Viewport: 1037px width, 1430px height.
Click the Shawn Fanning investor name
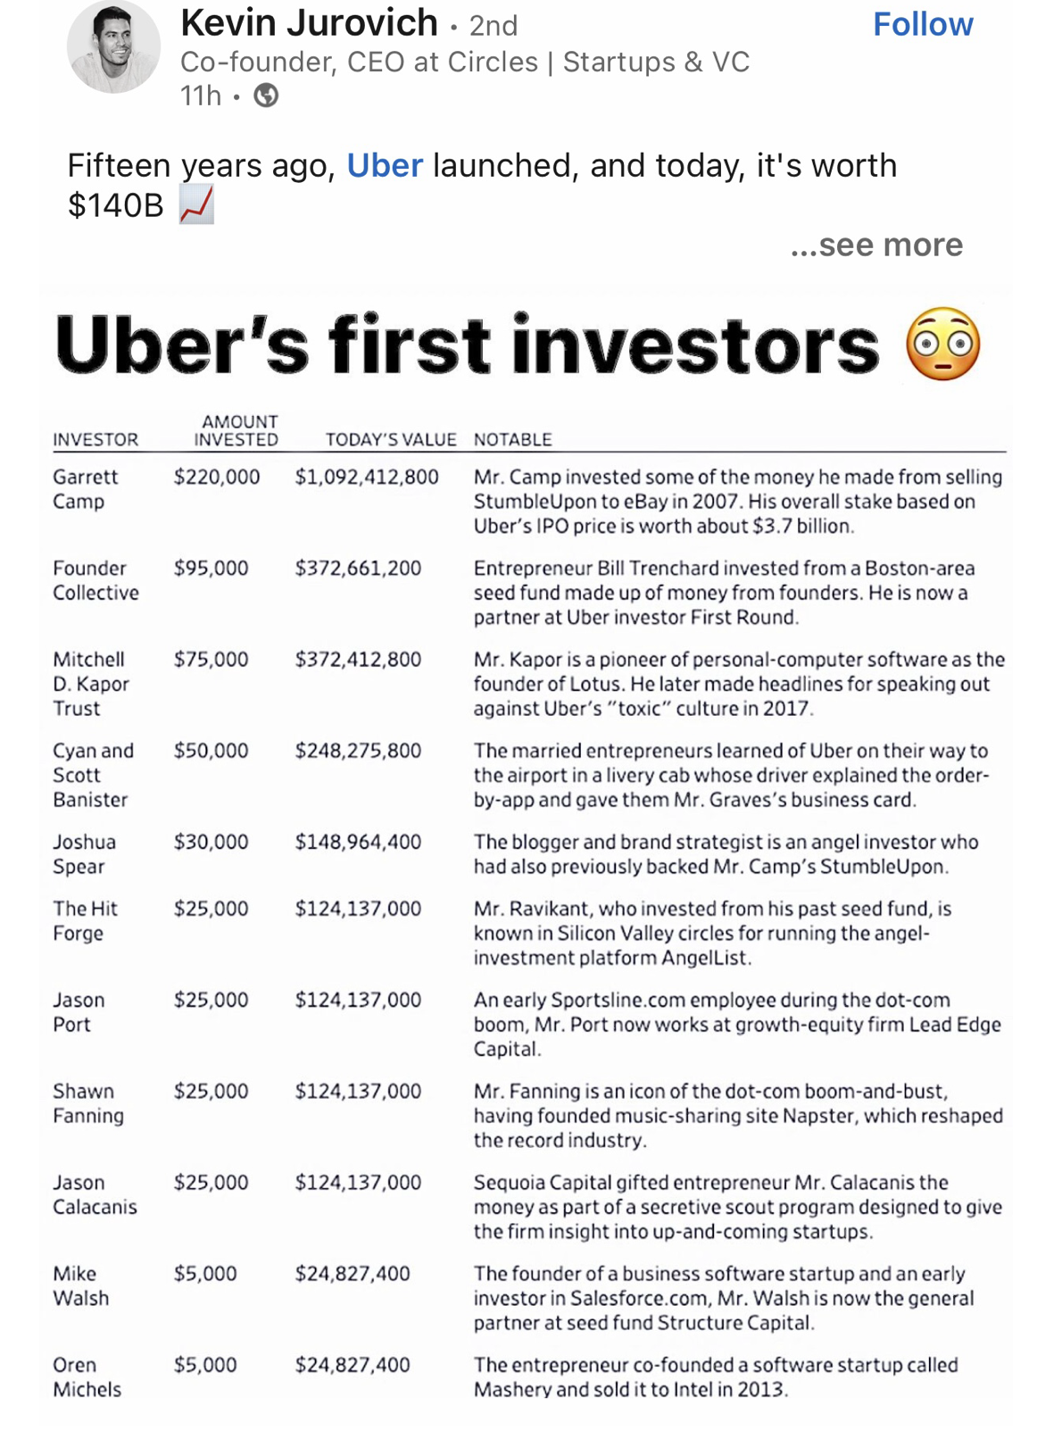click(87, 1103)
